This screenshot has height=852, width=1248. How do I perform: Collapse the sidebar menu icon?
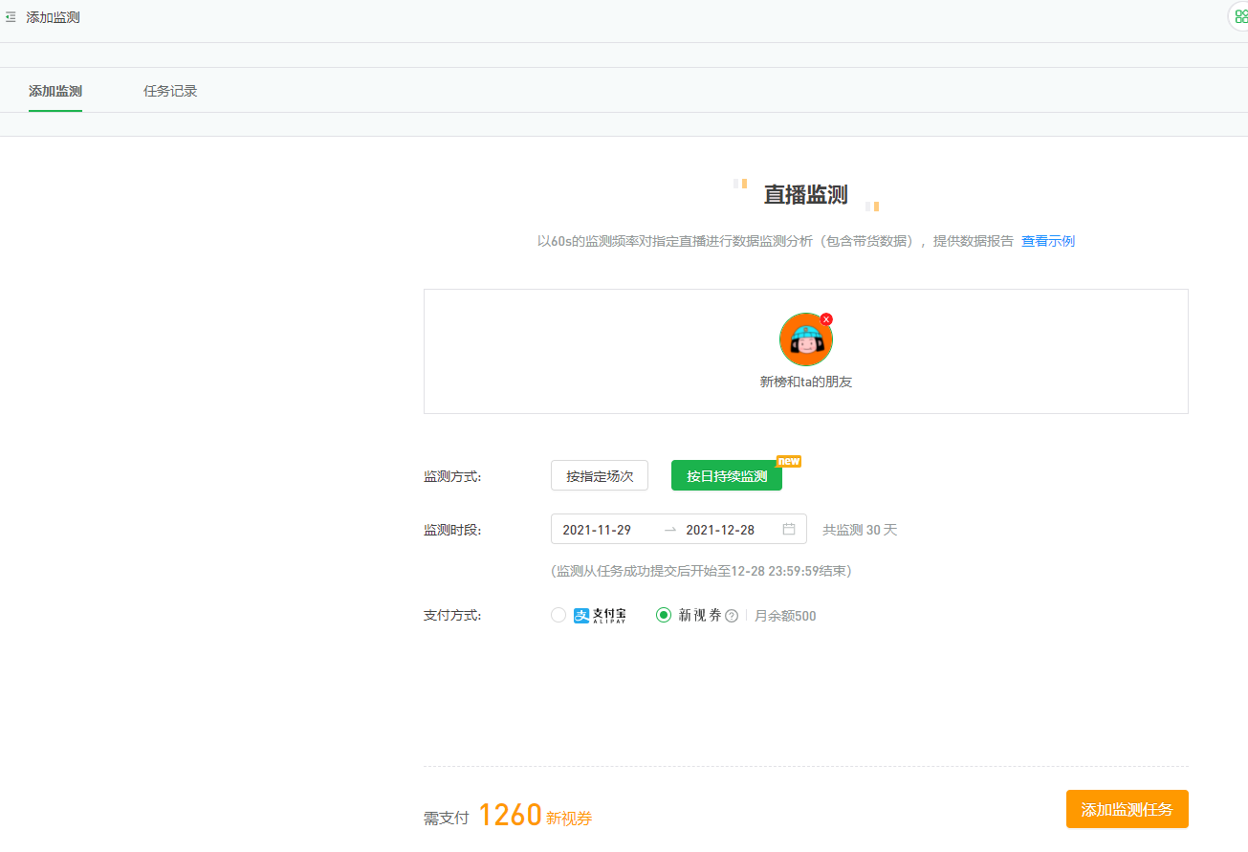[11, 17]
